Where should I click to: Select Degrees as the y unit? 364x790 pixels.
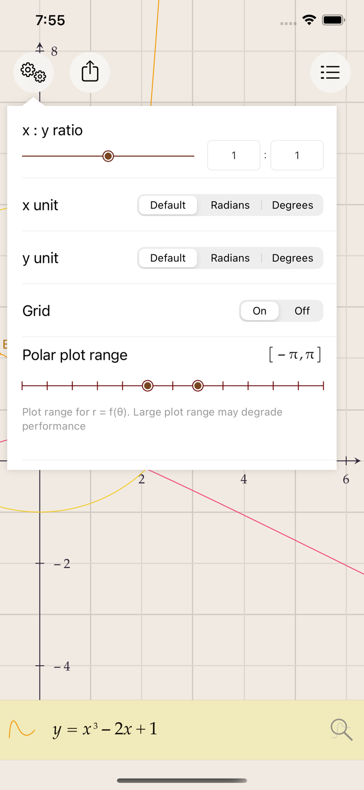point(293,258)
